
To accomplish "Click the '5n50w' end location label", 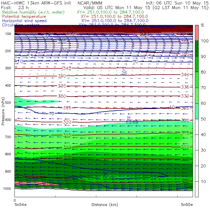I will 187,205.
